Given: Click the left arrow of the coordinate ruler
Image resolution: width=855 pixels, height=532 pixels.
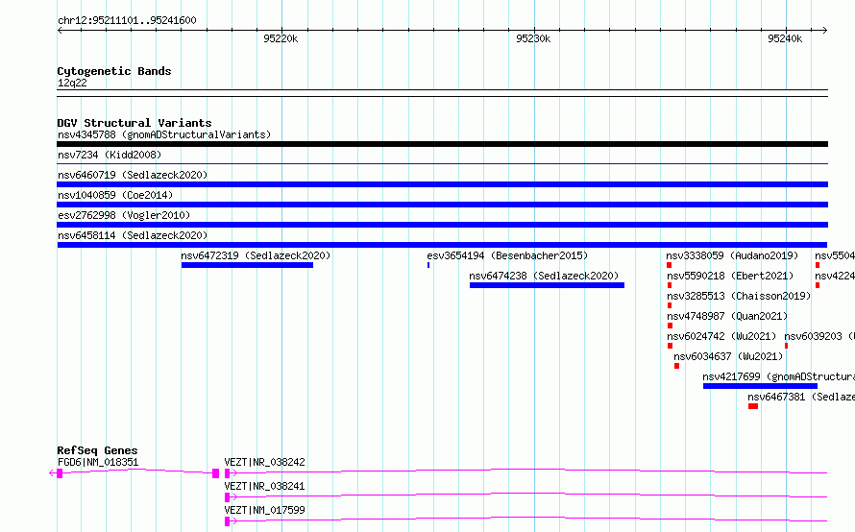Looking at the screenshot, I should tap(60, 31).
